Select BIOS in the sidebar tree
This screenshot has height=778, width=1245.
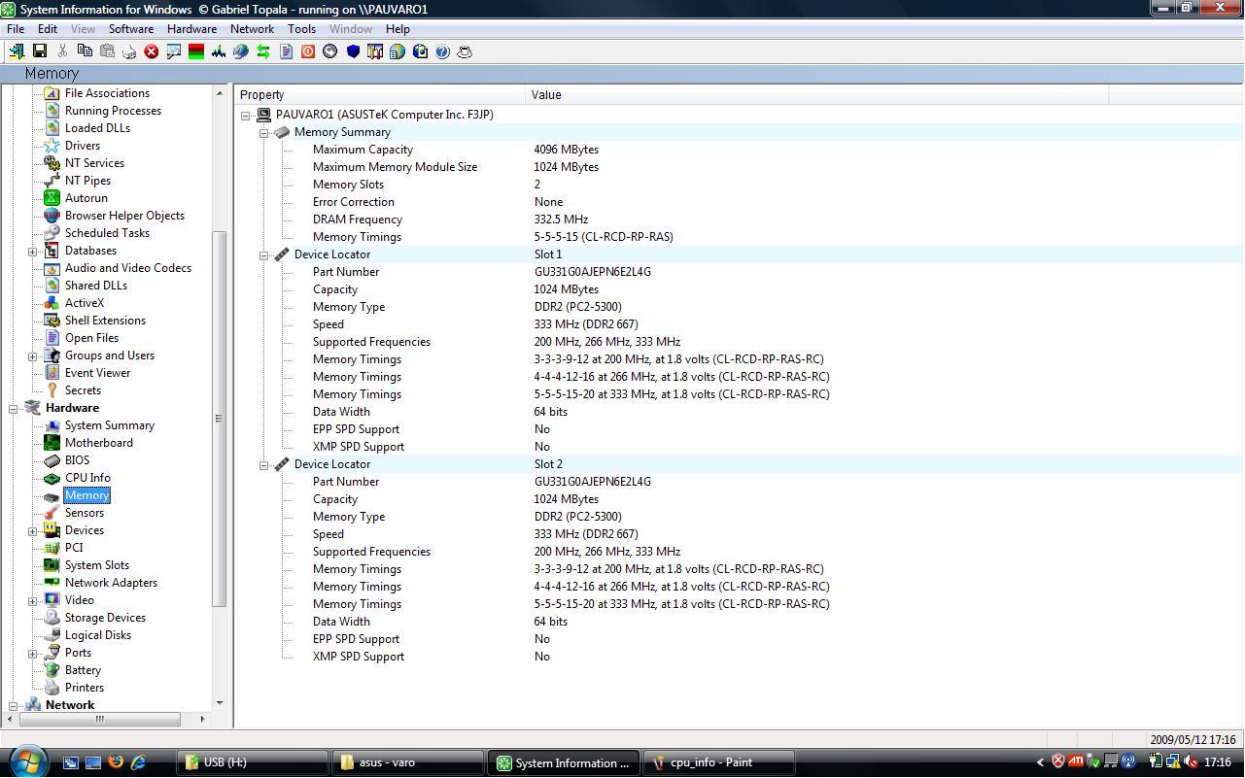tap(77, 460)
